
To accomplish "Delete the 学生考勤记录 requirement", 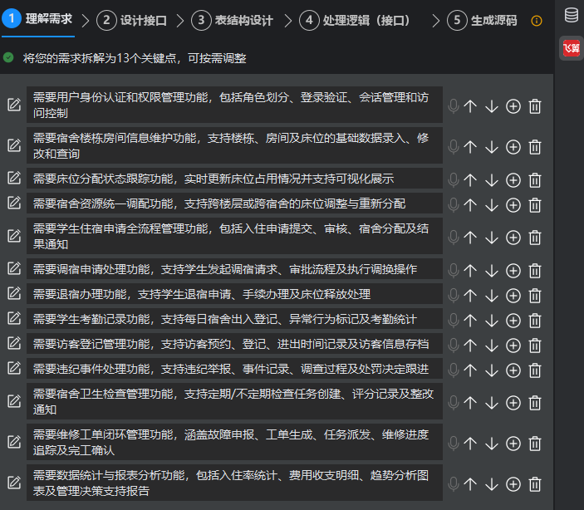I will pos(535,321).
